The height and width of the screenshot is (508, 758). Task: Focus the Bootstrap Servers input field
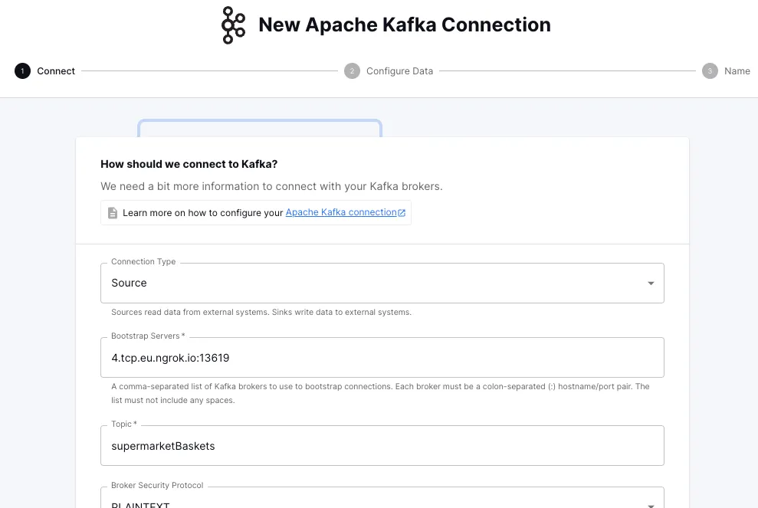tap(382, 358)
